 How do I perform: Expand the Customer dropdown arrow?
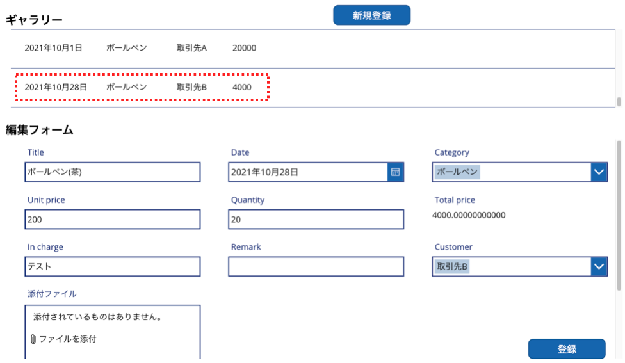click(x=599, y=266)
